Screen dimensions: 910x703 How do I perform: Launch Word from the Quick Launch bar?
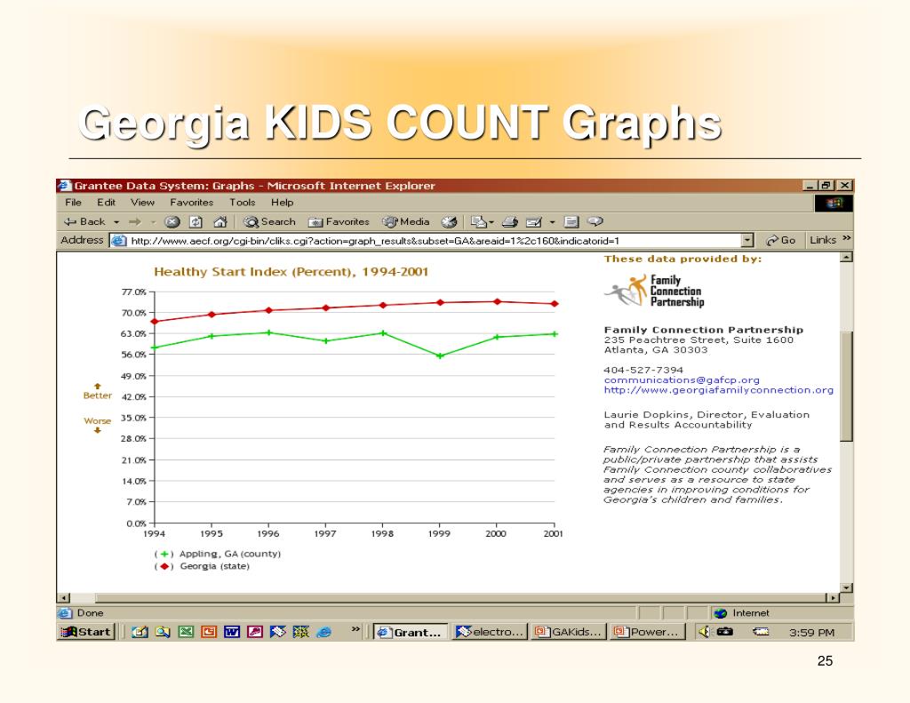tap(232, 632)
